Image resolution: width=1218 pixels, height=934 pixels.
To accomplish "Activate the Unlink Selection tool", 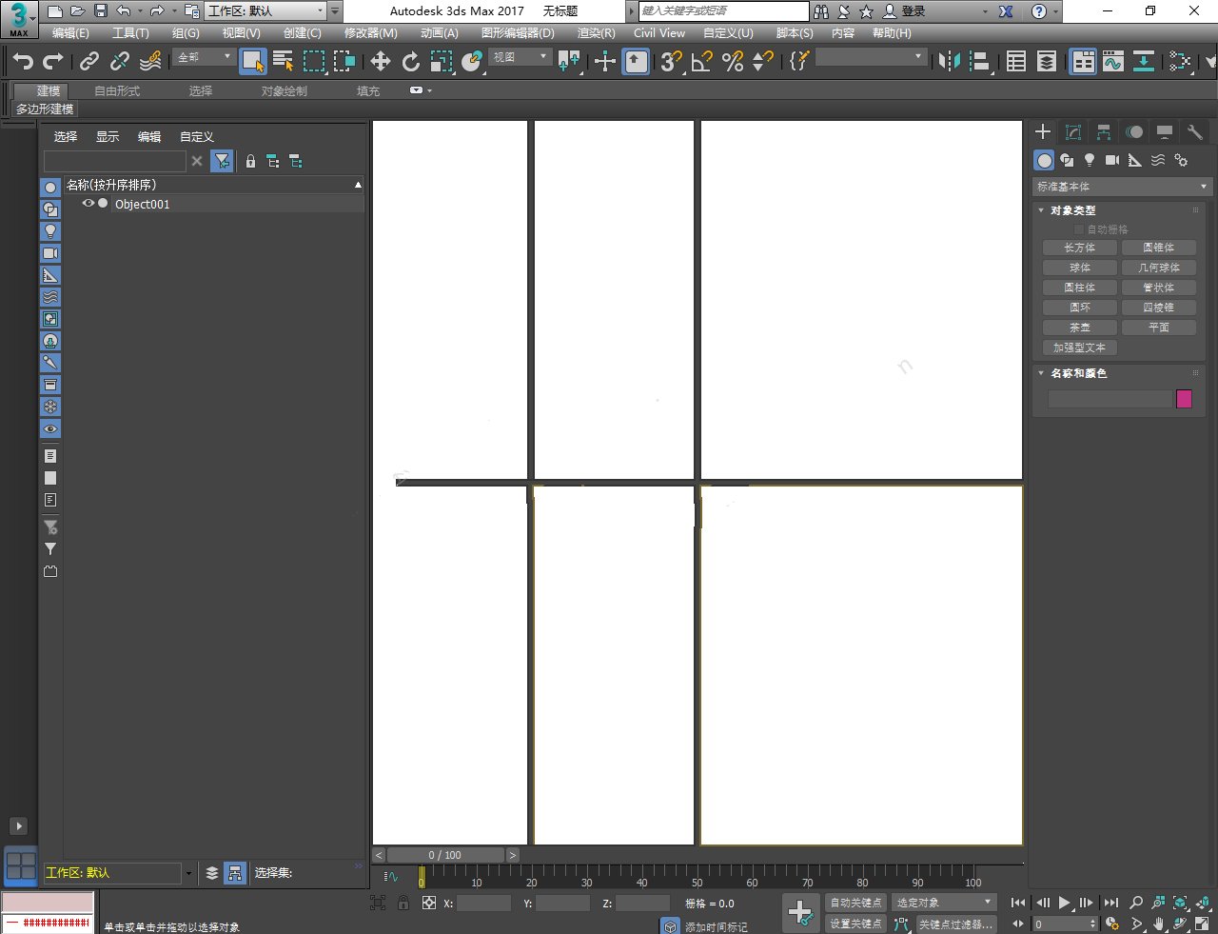I will click(120, 62).
